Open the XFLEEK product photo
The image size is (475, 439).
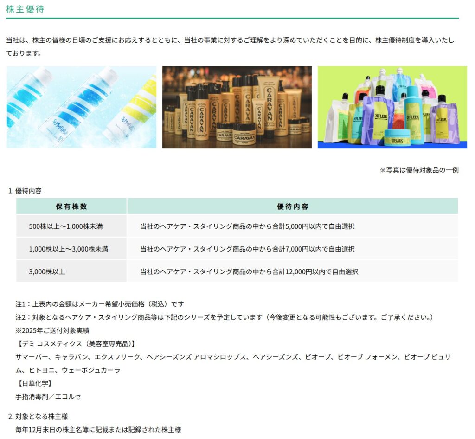point(392,107)
